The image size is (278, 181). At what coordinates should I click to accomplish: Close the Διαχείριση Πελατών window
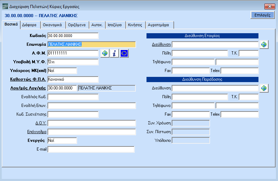click(x=270, y=6)
